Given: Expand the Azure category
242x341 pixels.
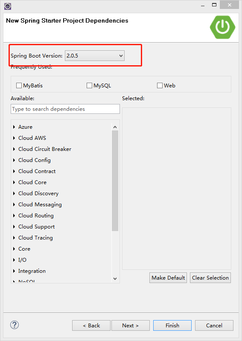Looking at the screenshot, I should point(14,127).
